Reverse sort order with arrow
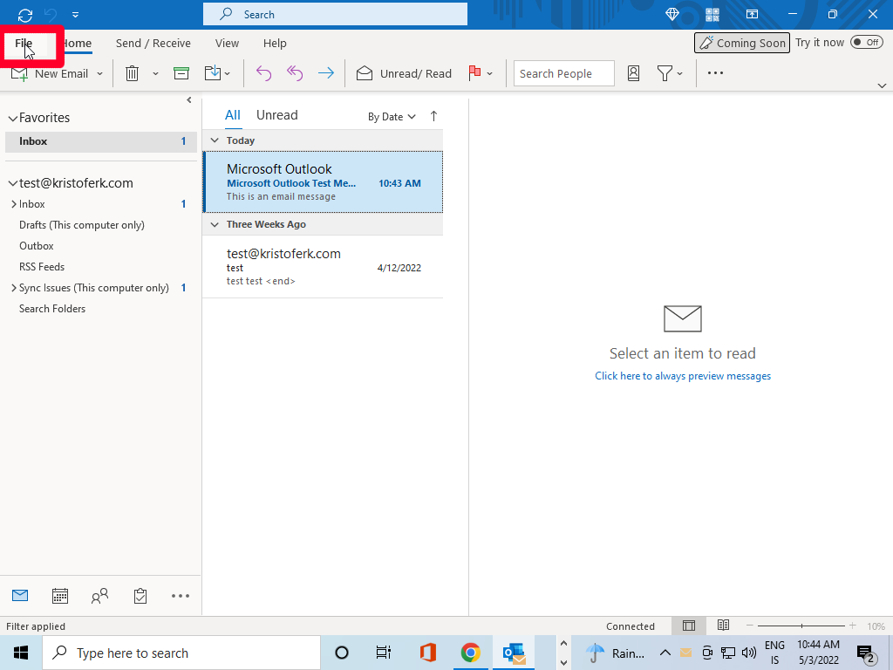 pyautogui.click(x=433, y=116)
